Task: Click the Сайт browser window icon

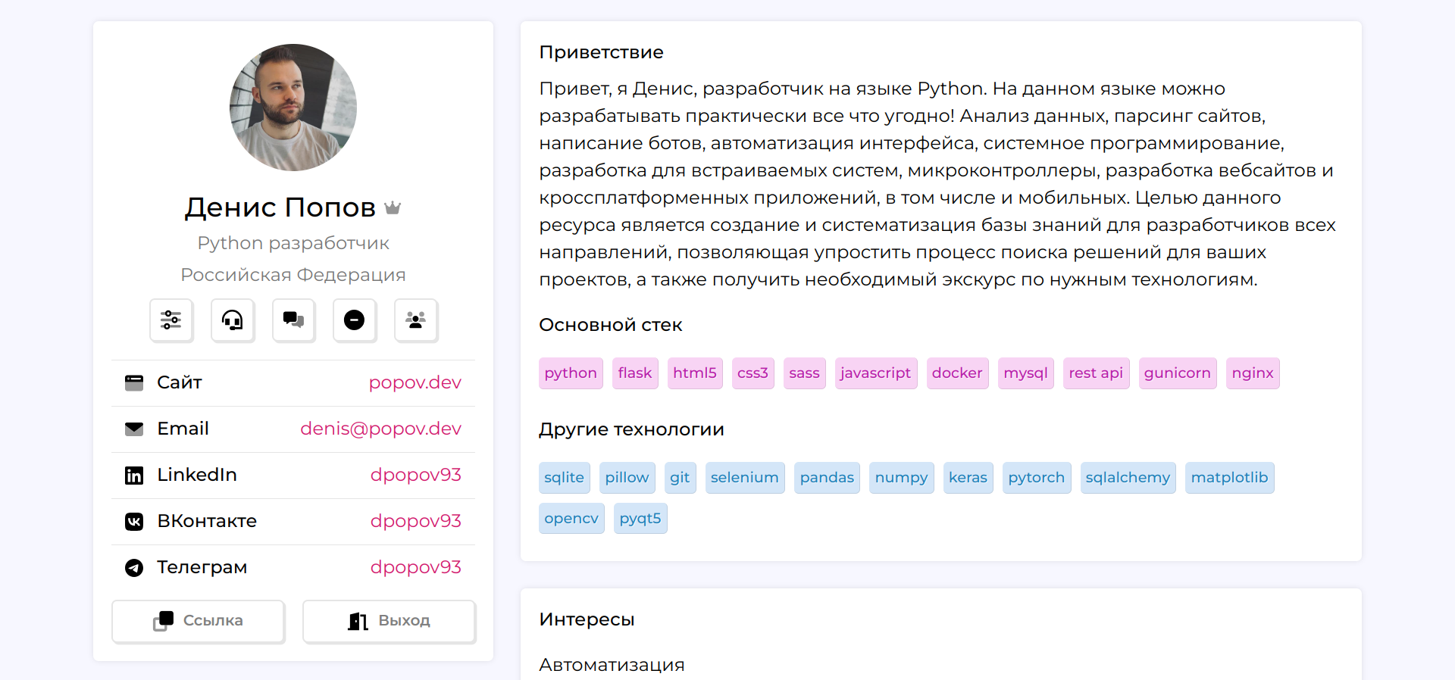Action: coord(134,383)
